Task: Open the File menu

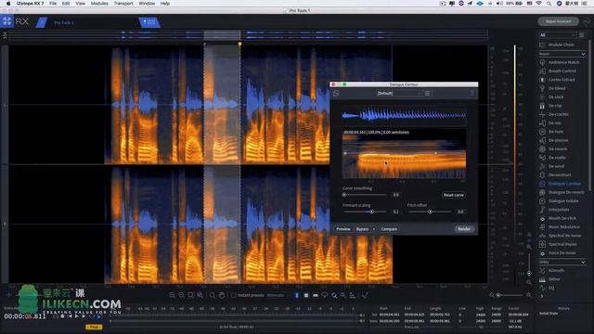Action: click(x=53, y=4)
